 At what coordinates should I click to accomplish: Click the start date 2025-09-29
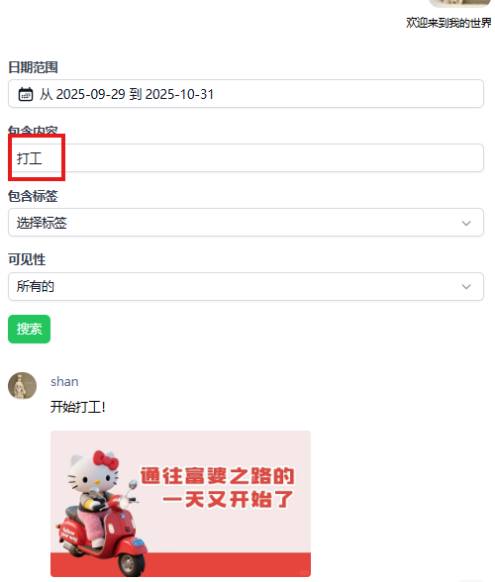pyautogui.click(x=91, y=94)
